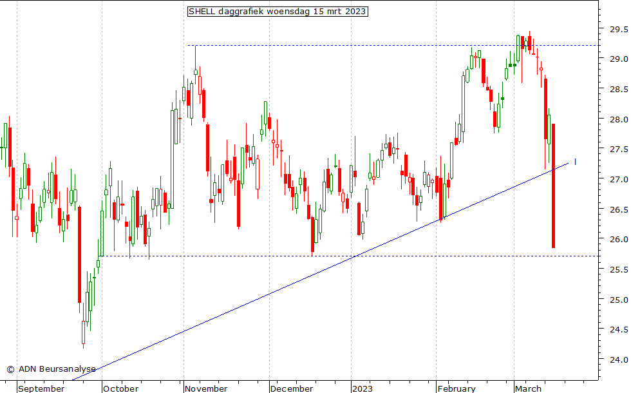The image size is (631, 393).
Task: Click the 28.5 price axis label
Action: tap(619, 89)
